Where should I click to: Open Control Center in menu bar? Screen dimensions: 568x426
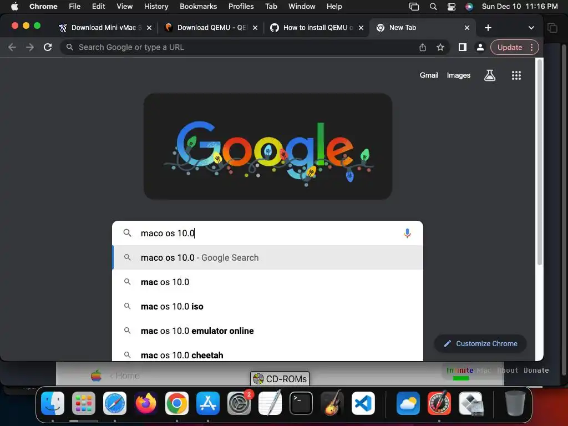click(x=451, y=6)
